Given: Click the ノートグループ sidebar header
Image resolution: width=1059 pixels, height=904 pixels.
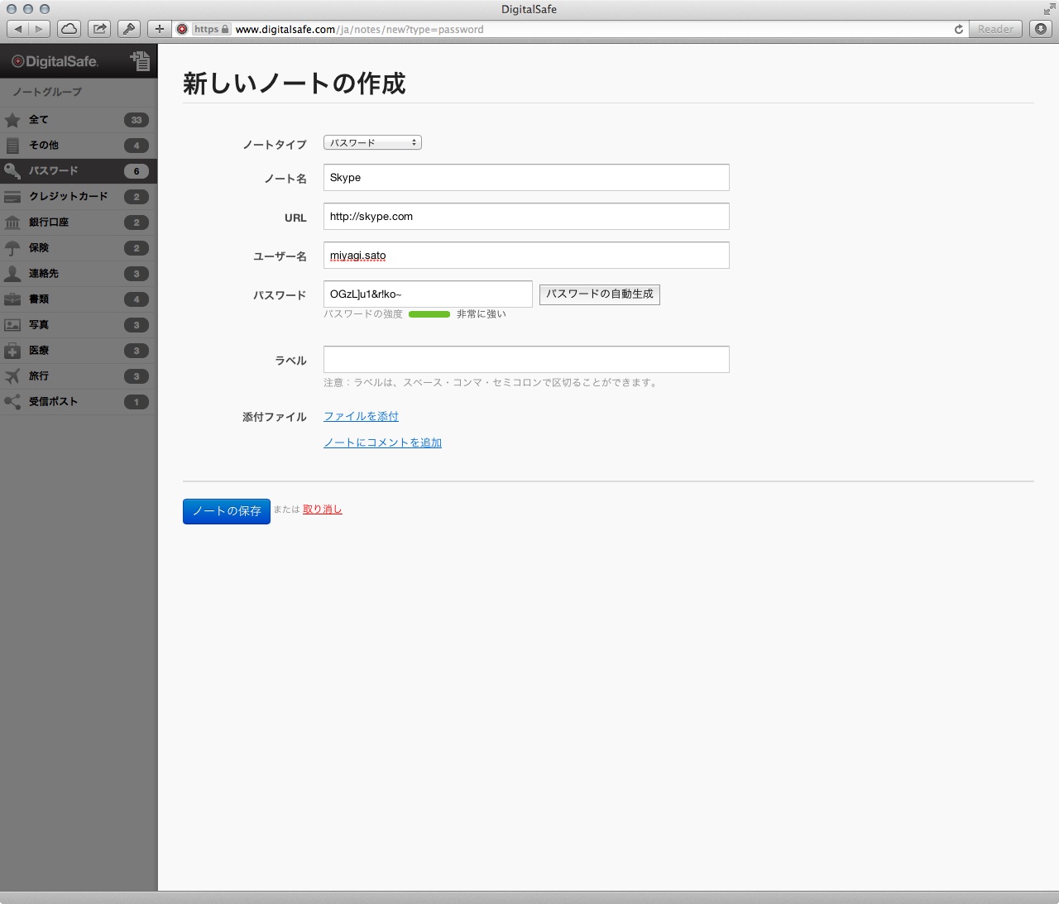Looking at the screenshot, I should coord(47,92).
